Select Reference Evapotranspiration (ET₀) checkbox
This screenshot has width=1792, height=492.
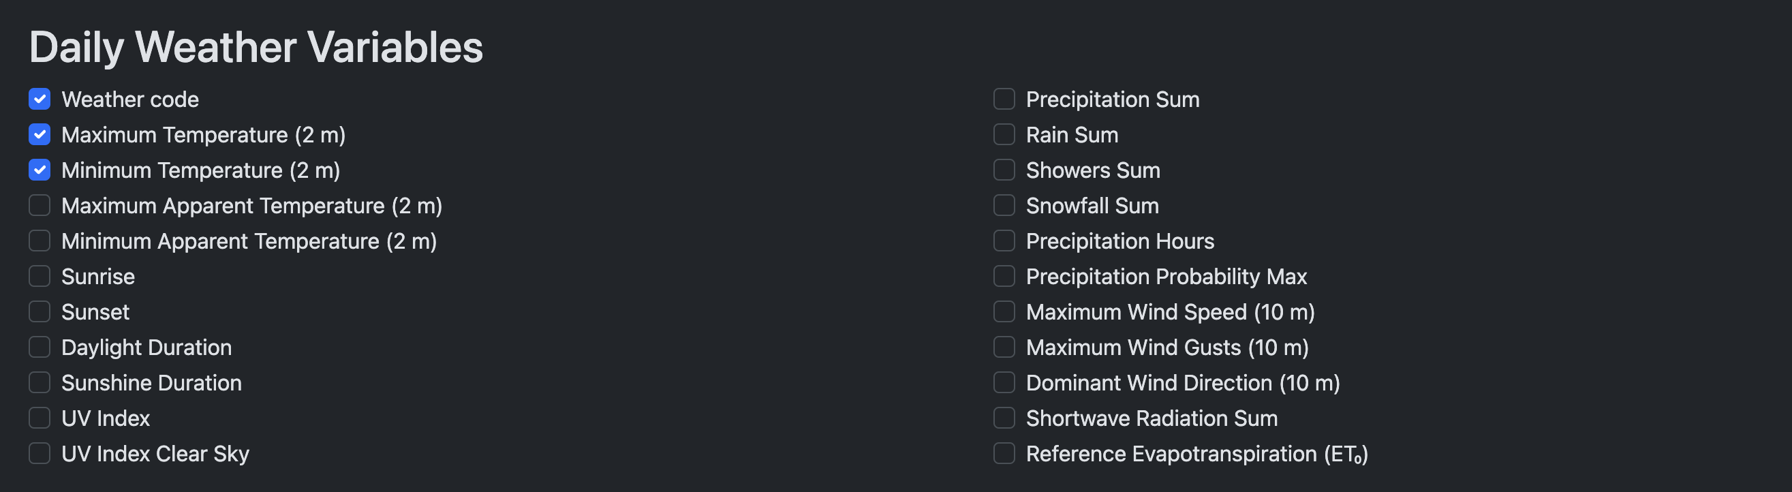(1004, 454)
